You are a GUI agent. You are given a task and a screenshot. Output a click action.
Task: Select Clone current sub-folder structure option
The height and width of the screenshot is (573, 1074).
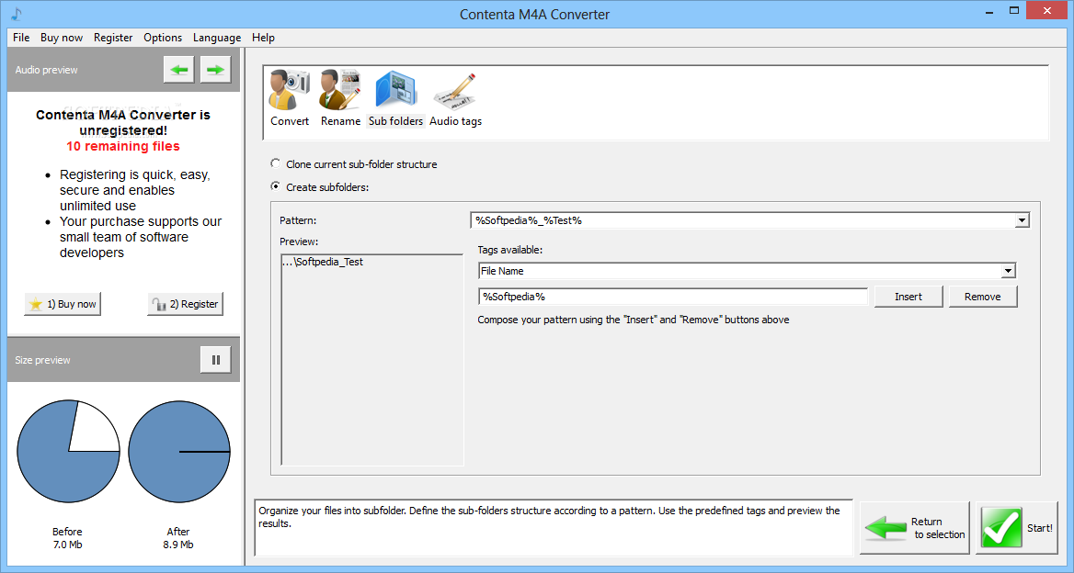pos(354,164)
